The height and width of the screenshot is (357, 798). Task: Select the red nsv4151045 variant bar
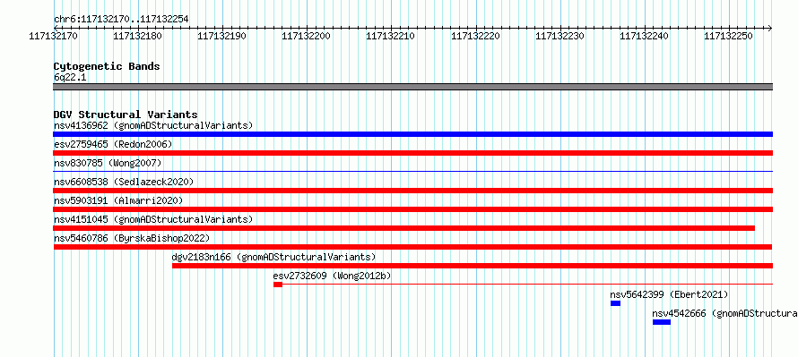pyautogui.click(x=404, y=228)
